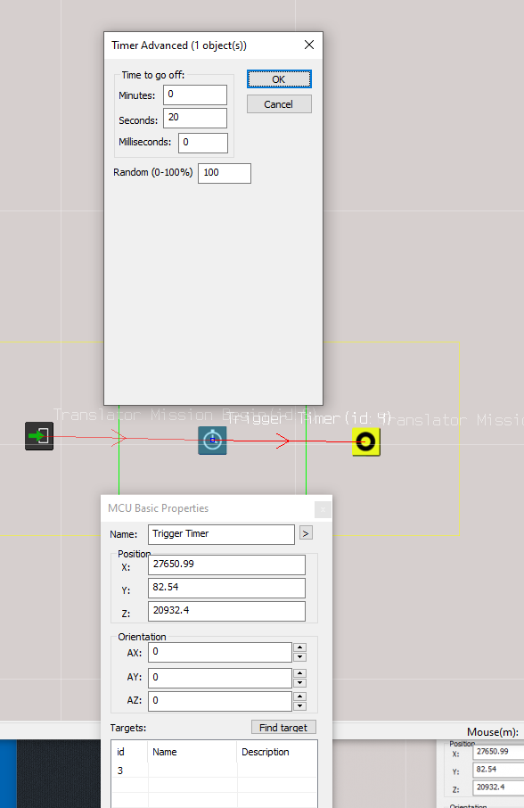Viewport: 524px width, 808px height.
Task: Click the Milliseconds input field
Action: point(203,143)
